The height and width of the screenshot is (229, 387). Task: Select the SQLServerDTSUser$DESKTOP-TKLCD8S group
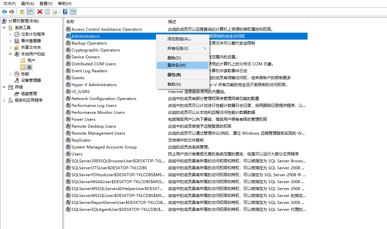point(109,168)
